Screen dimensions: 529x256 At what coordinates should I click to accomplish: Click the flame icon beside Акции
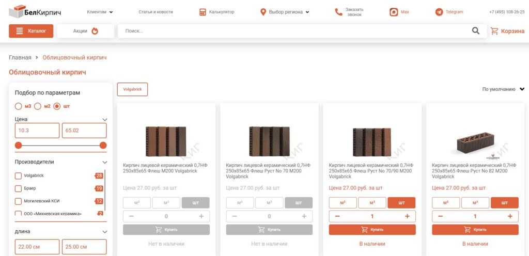point(95,31)
